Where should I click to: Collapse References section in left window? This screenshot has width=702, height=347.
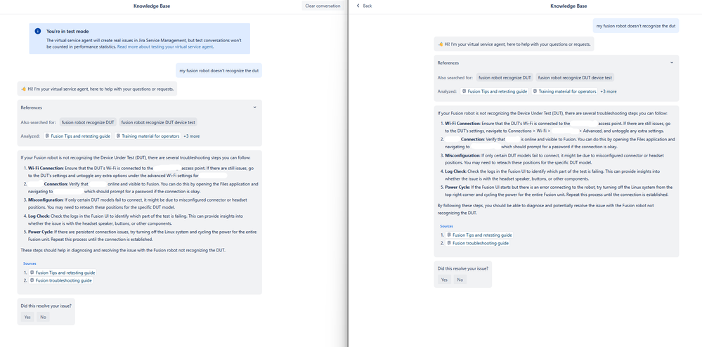tap(255, 107)
